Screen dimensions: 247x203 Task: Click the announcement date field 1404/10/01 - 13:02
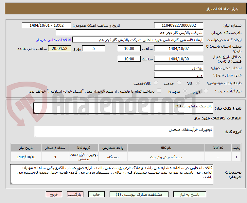(46, 25)
